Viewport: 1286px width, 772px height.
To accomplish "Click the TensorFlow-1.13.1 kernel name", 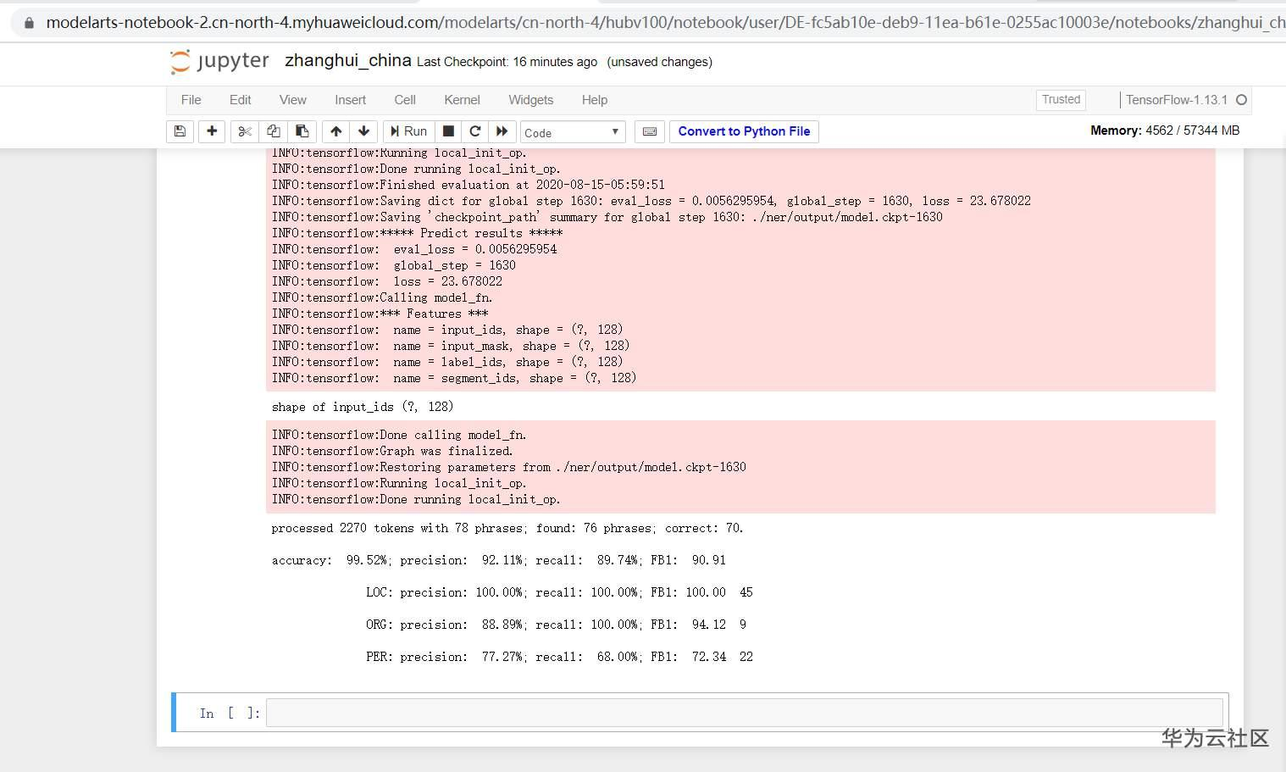I will click(1177, 100).
